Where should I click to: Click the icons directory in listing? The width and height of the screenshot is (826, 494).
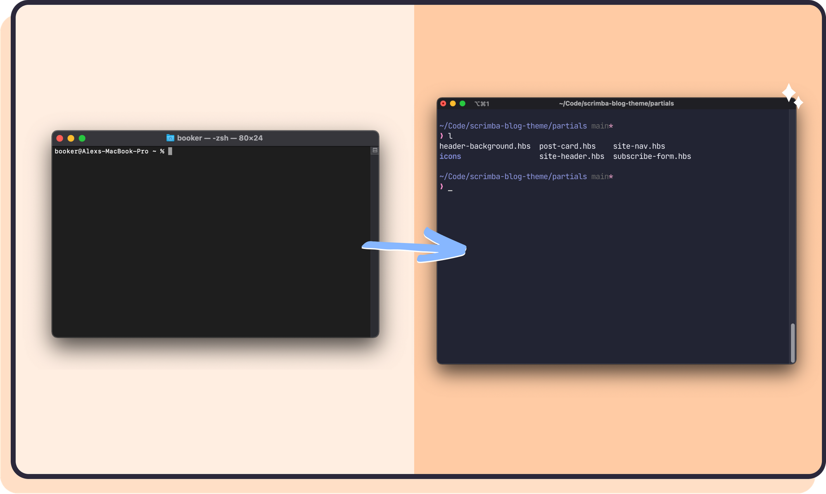(450, 156)
